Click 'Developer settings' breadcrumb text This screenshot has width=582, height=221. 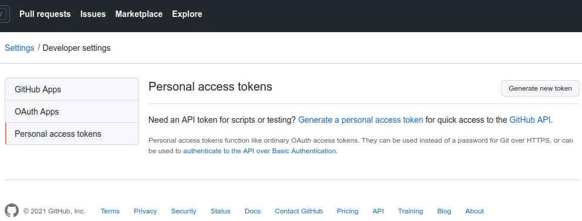point(76,48)
